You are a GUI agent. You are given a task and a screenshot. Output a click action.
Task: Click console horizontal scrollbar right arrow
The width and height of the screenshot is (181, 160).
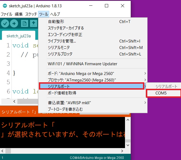[x=122, y=151]
